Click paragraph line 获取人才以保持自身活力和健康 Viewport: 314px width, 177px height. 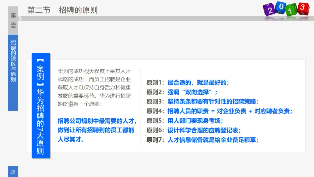point(94,88)
